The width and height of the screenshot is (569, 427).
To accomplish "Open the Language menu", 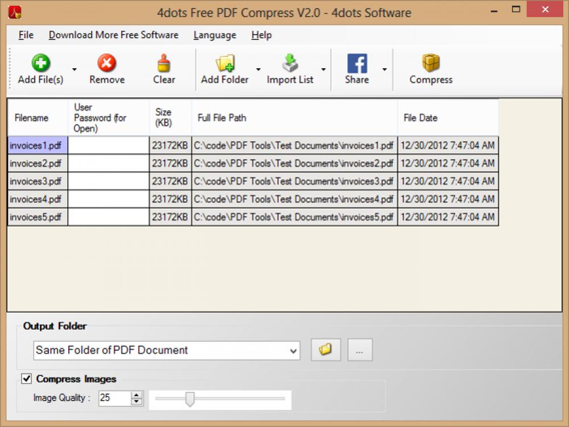I will [x=215, y=35].
